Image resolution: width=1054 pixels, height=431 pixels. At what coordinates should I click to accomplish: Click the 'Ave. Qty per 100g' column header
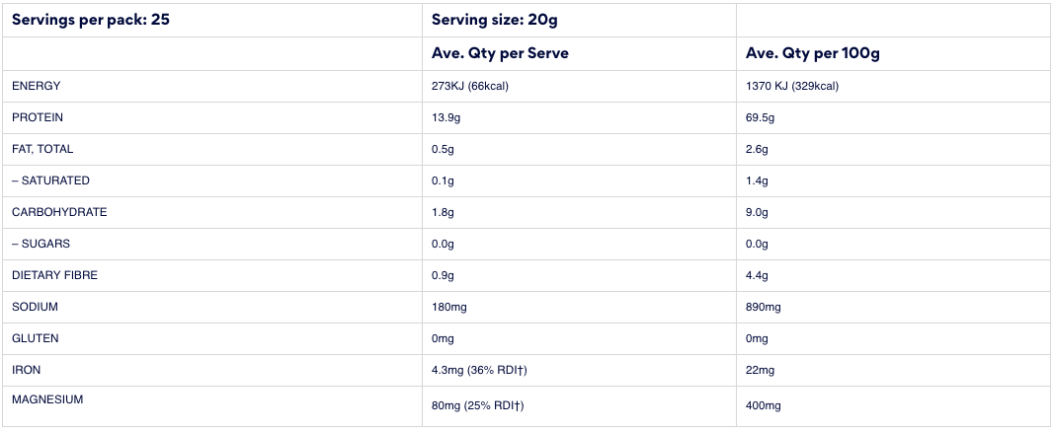(x=812, y=53)
